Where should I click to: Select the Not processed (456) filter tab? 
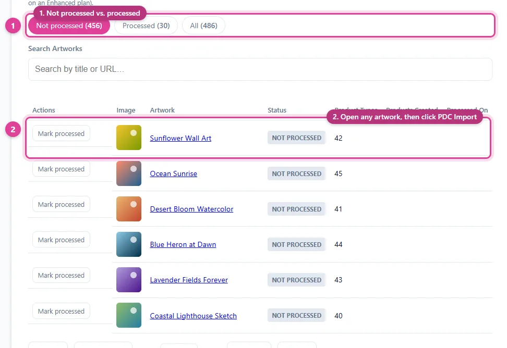click(69, 26)
